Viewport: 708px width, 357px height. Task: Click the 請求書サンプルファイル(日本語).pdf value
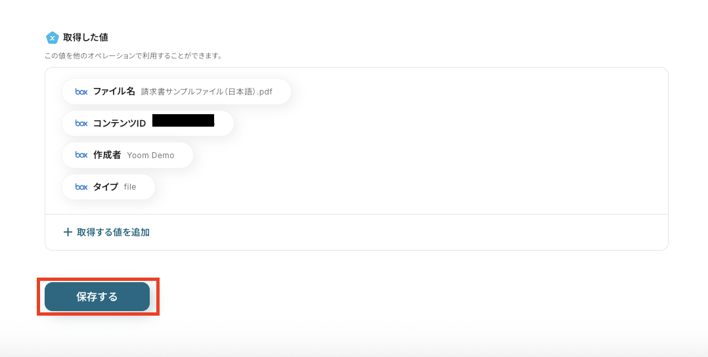(207, 92)
